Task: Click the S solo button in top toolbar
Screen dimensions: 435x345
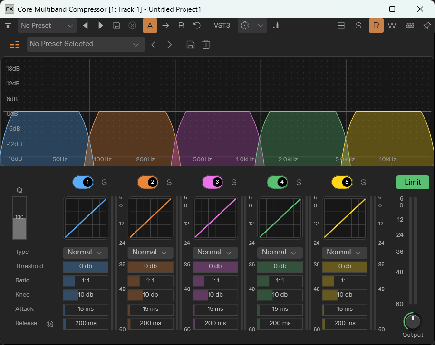Action: (x=358, y=26)
